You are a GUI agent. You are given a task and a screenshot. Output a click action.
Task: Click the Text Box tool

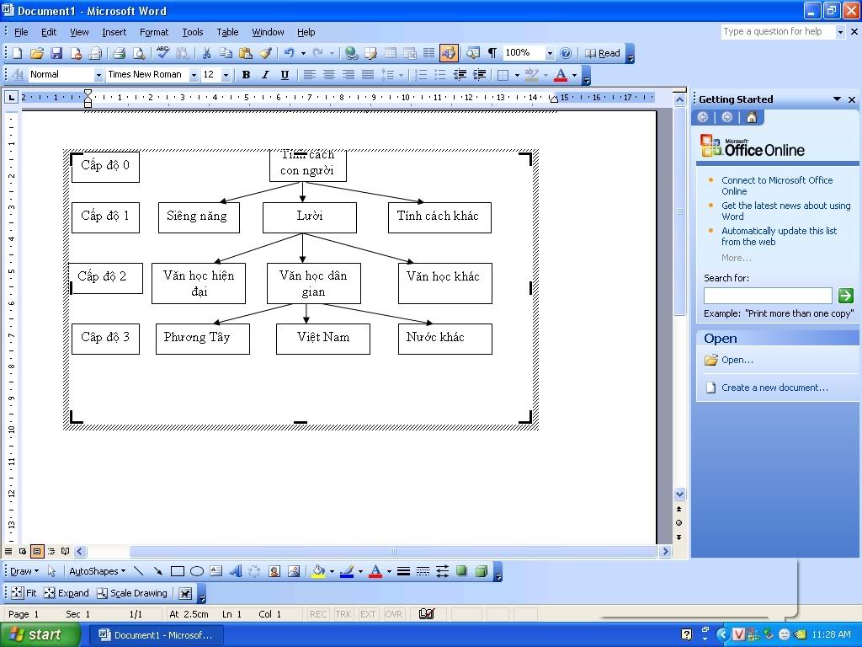tap(216, 571)
